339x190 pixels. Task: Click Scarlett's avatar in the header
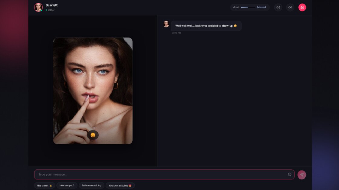coord(38,7)
